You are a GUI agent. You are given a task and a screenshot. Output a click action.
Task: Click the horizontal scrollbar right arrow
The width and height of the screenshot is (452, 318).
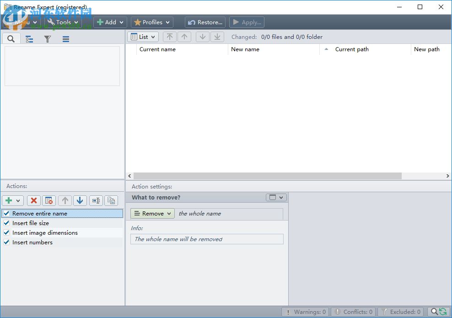tap(448, 176)
